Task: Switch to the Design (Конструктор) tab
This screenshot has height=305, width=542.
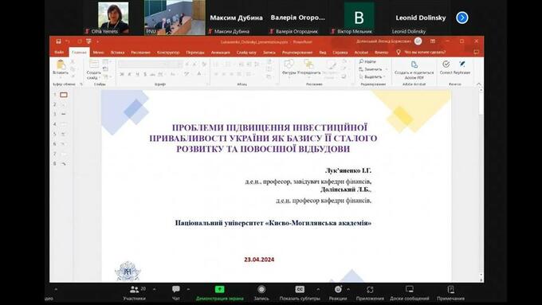Action: (x=168, y=53)
